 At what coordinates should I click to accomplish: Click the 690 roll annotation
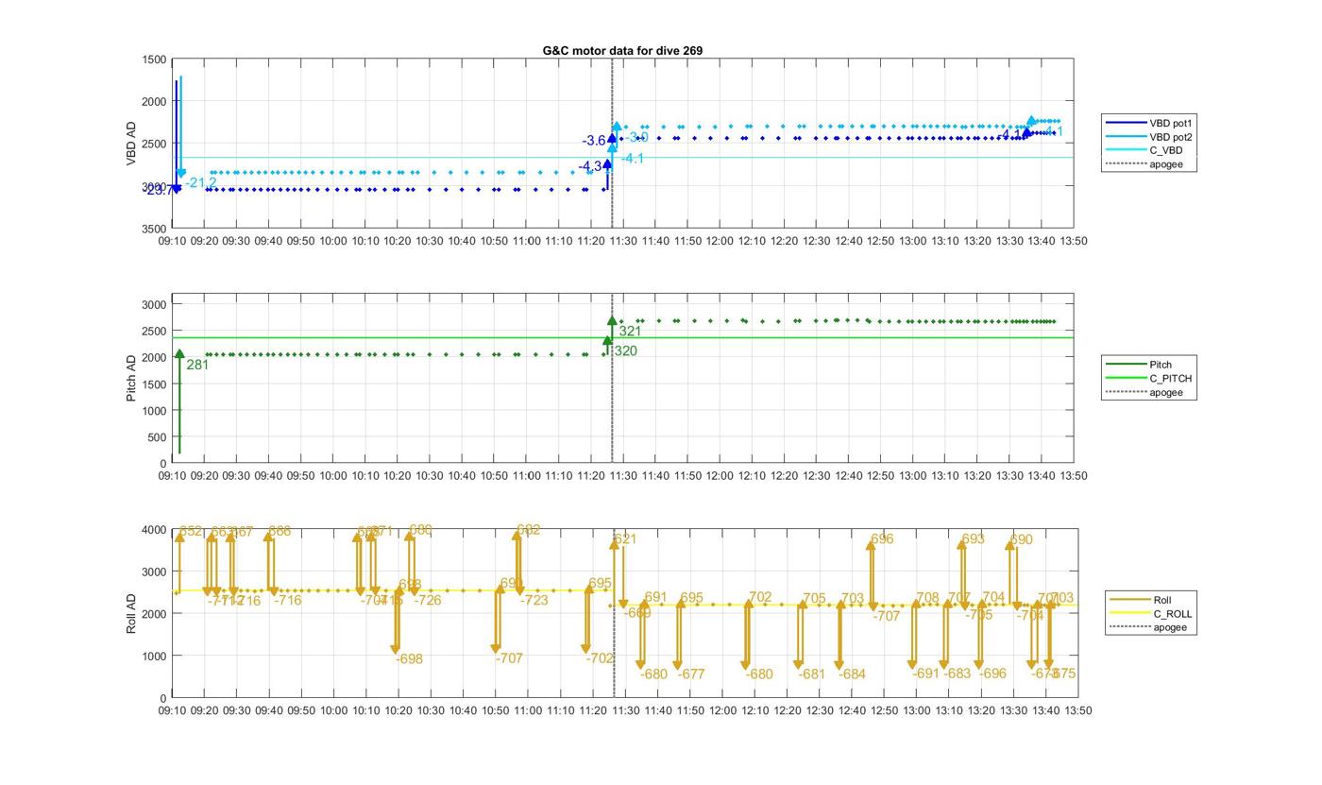coord(1022,540)
